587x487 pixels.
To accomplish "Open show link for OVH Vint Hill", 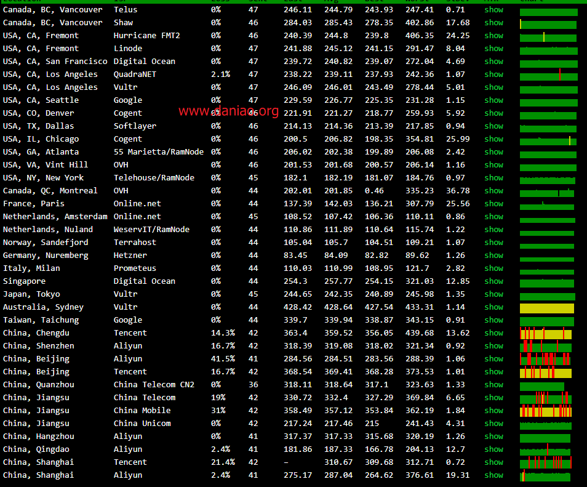I will pyautogui.click(x=494, y=165).
